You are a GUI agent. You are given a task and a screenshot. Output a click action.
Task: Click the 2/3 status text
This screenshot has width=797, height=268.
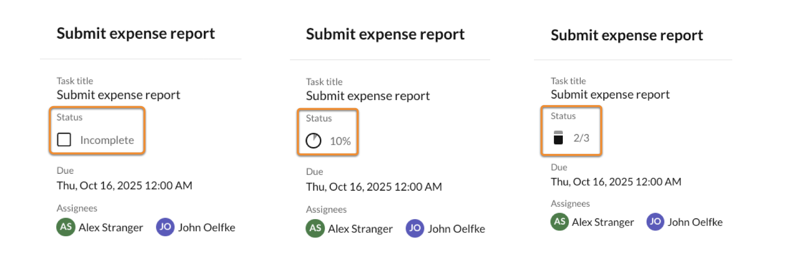581,138
